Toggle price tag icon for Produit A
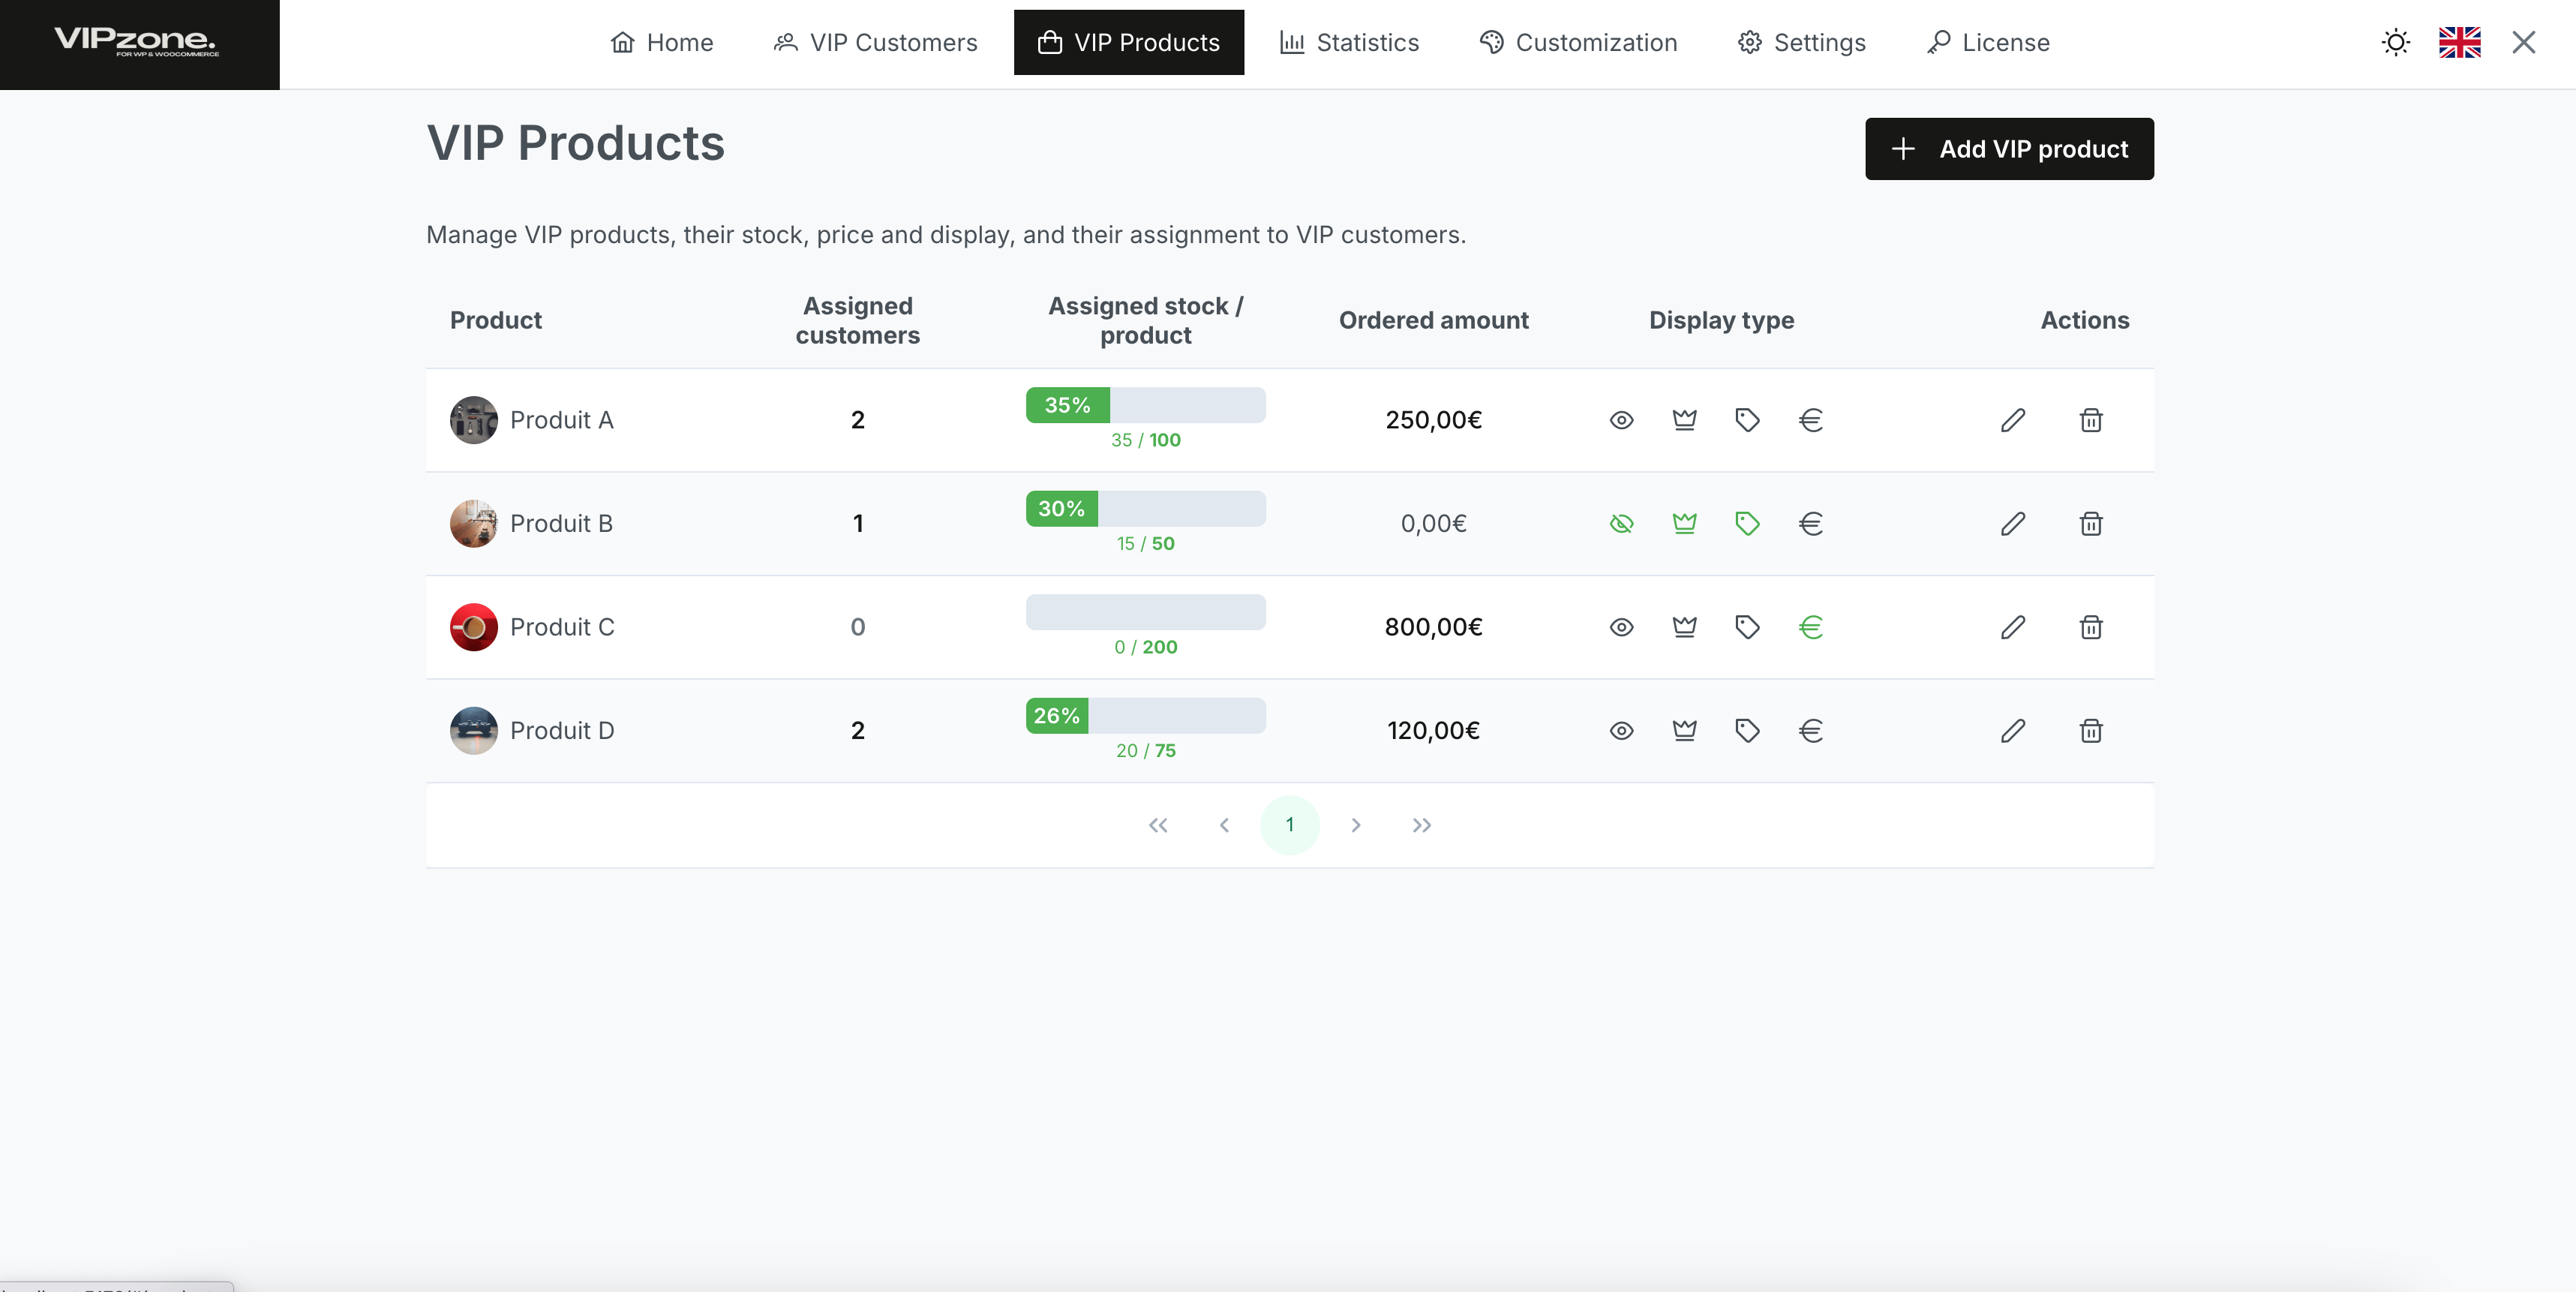Image resolution: width=2576 pixels, height=1292 pixels. tap(1747, 420)
